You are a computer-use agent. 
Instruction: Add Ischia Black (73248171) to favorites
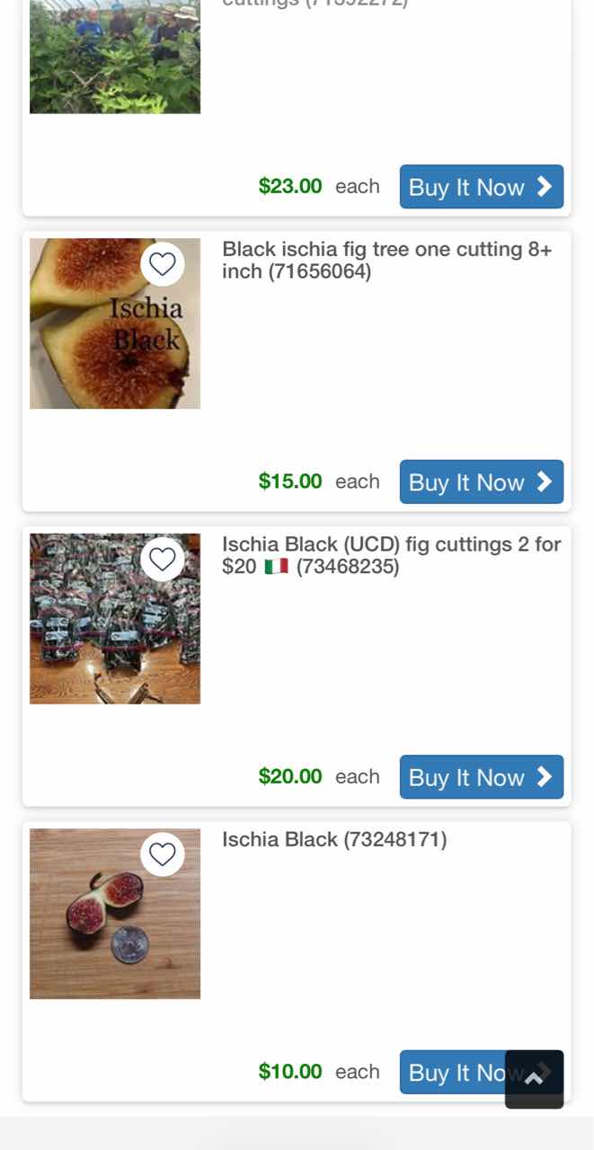163,854
